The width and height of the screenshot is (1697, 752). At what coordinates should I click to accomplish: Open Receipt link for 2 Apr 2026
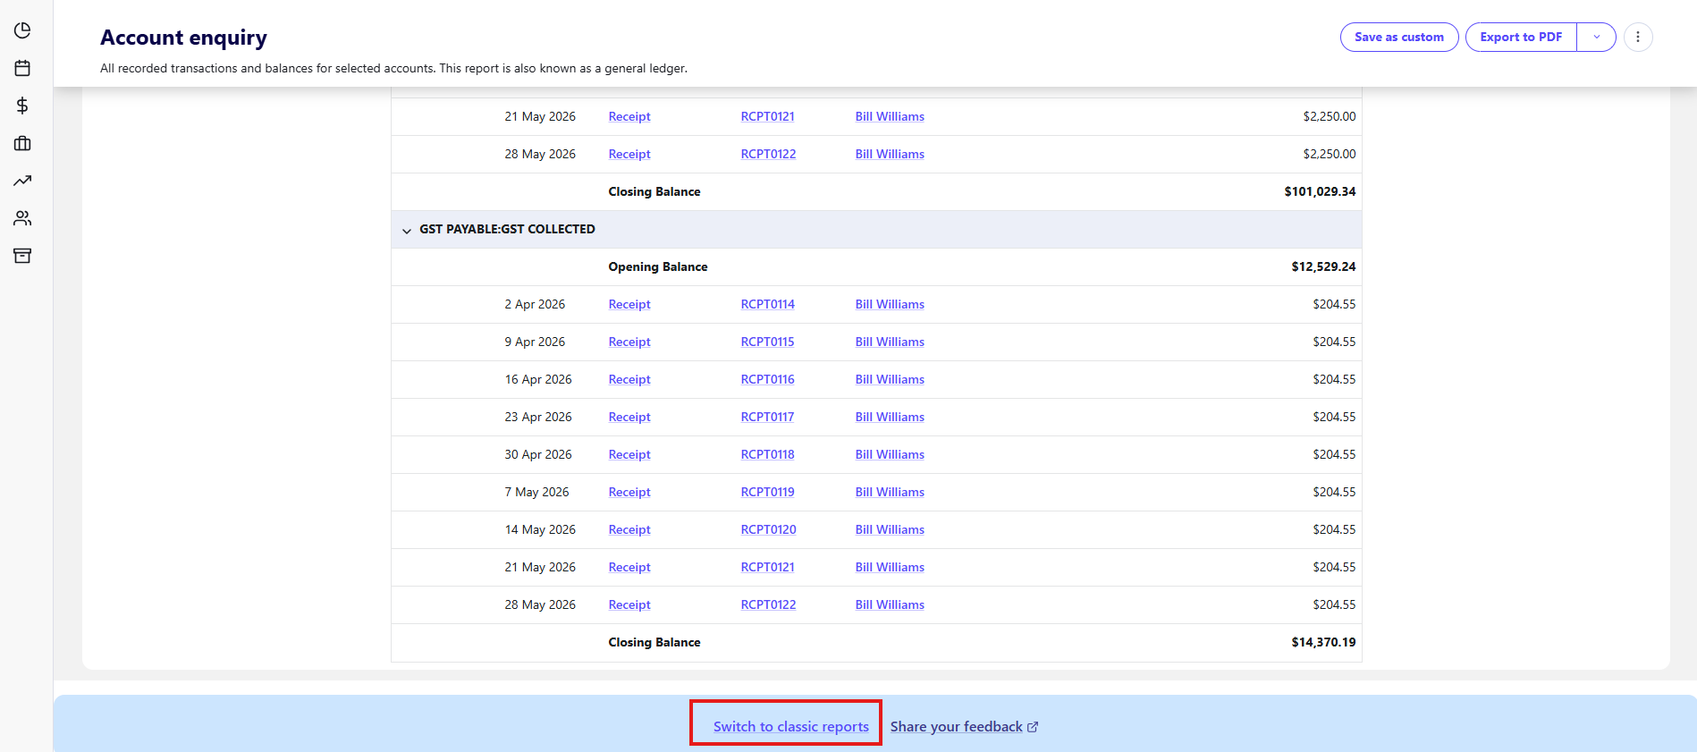click(629, 304)
